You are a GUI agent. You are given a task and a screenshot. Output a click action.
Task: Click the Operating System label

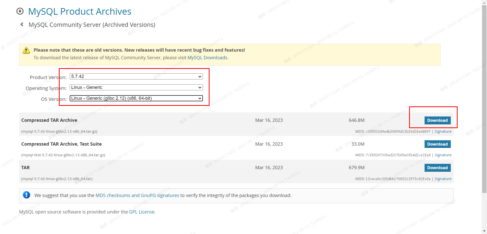[46, 88]
